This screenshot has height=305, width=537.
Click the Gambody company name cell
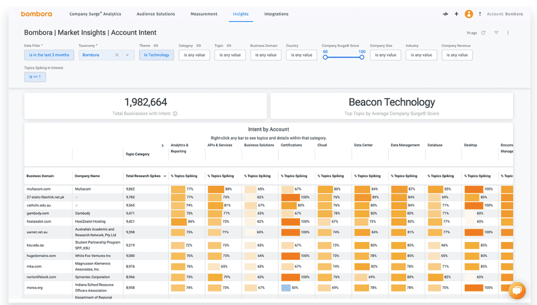coord(83,213)
